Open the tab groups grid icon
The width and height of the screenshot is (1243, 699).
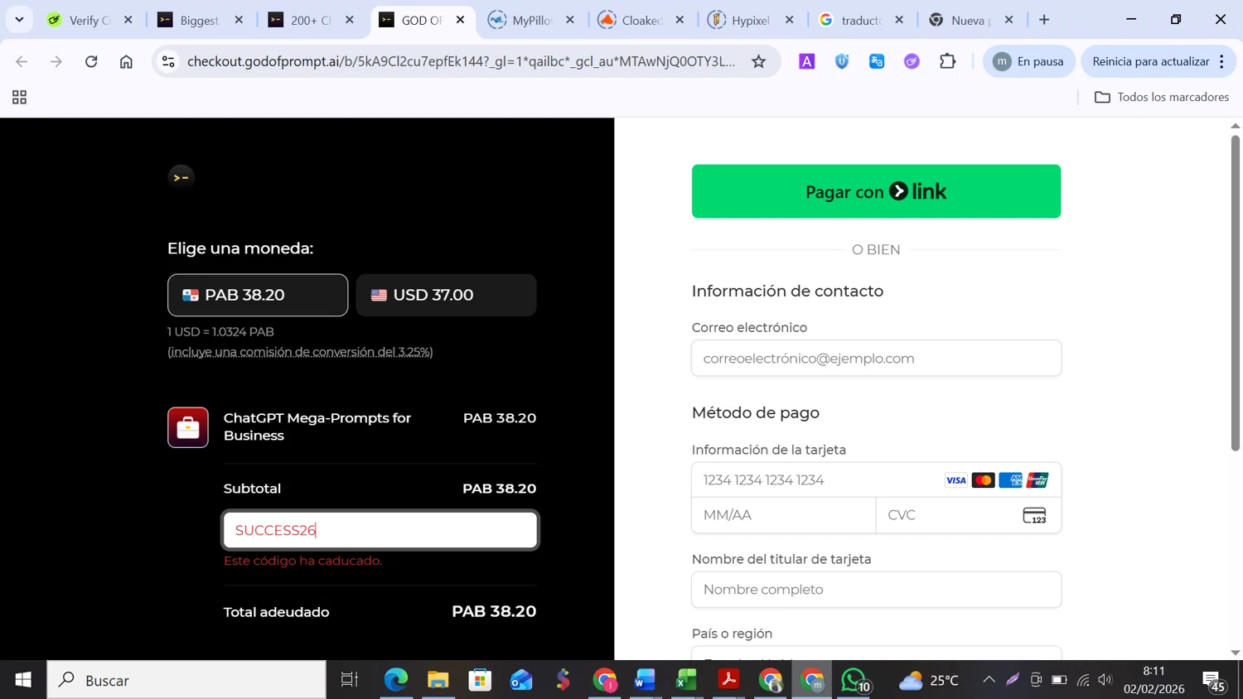coord(19,98)
